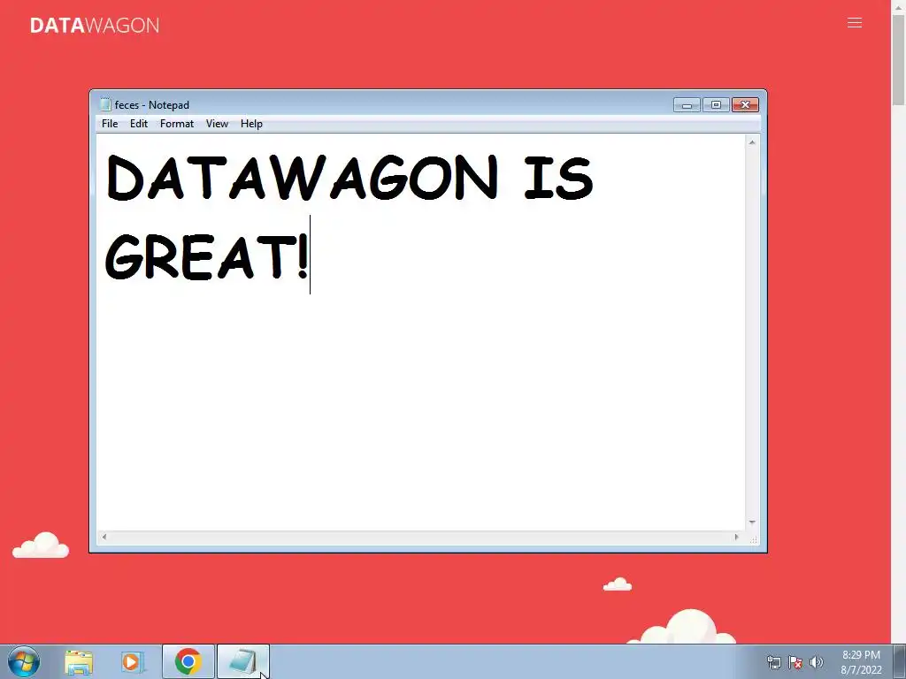This screenshot has width=906, height=679.
Task: Maximize the feces Notepad window
Action: point(716,105)
